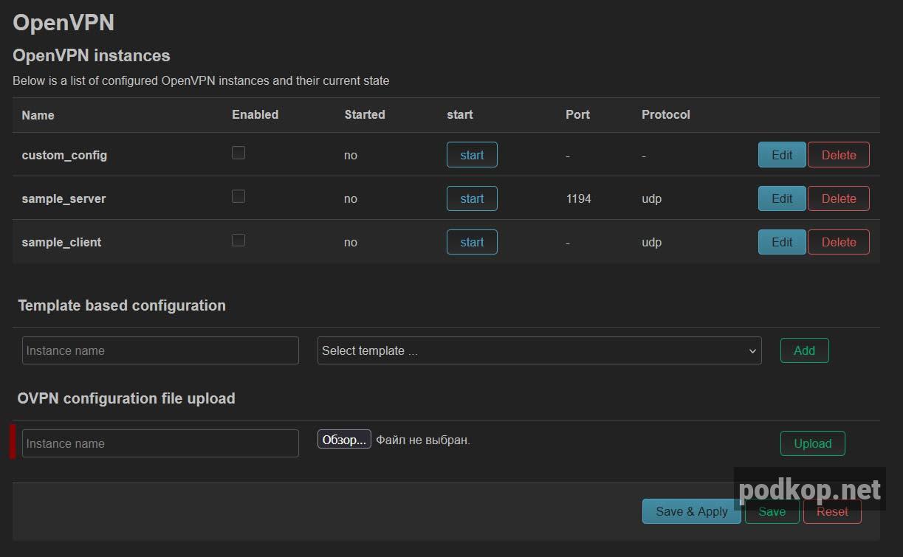
Task: Enable the sample_client instance checkbox
Action: pyautogui.click(x=238, y=240)
